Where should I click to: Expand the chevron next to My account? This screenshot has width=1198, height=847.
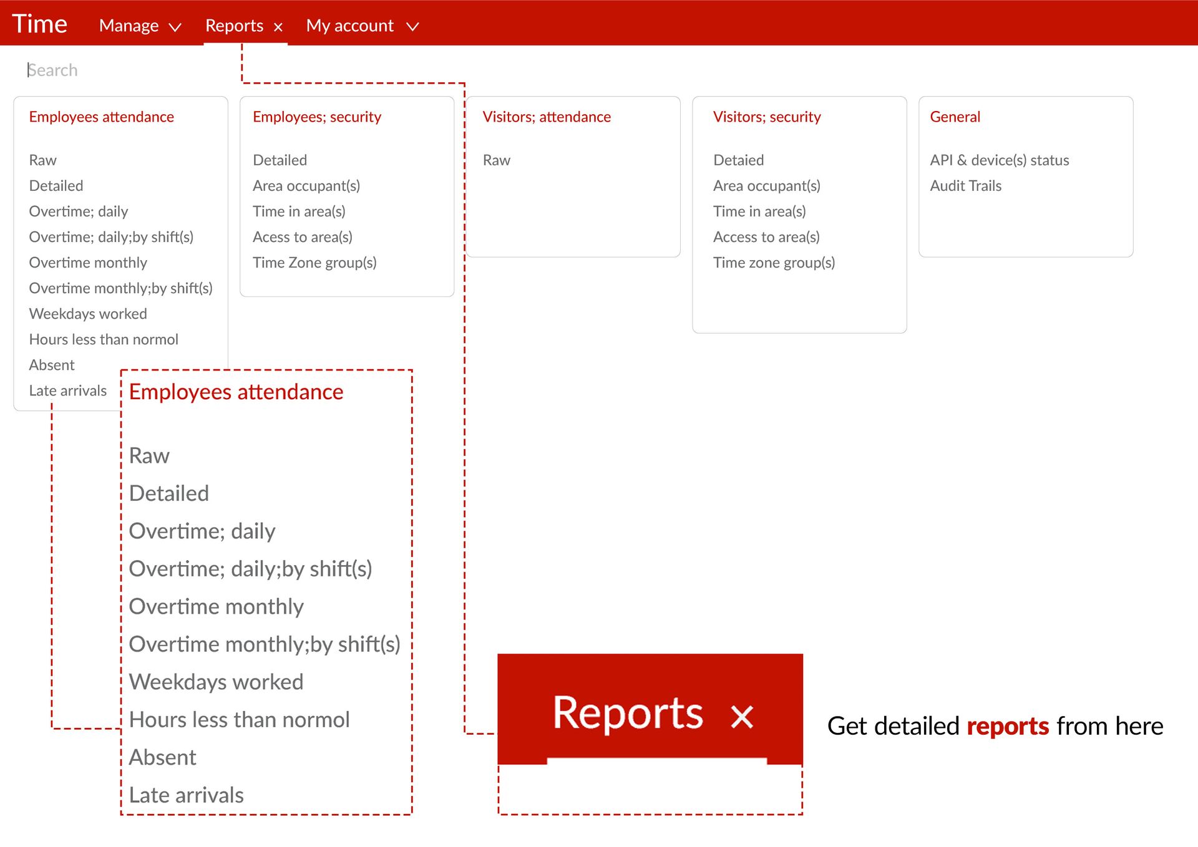(412, 27)
